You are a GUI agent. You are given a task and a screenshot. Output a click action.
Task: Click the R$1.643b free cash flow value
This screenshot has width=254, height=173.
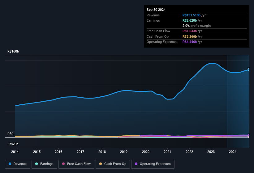click(x=190, y=31)
